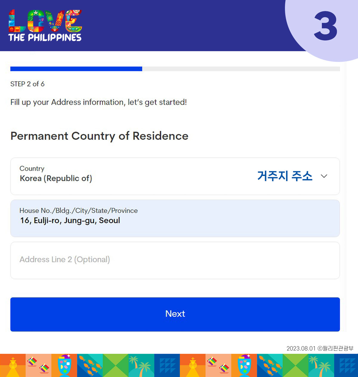Click the 거주지 주소 annotation text
The width and height of the screenshot is (358, 377).
pos(285,176)
